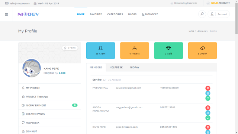Screen dimensions: 238x134
Task: Click anggashela@gmail.com email text
Action: pyautogui.click(x=129, y=108)
